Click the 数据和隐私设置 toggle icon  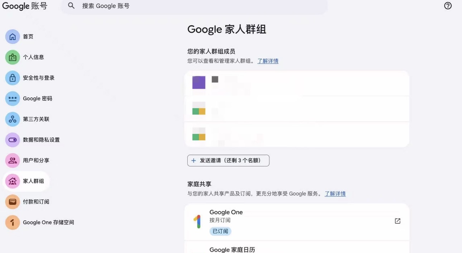tap(13, 140)
